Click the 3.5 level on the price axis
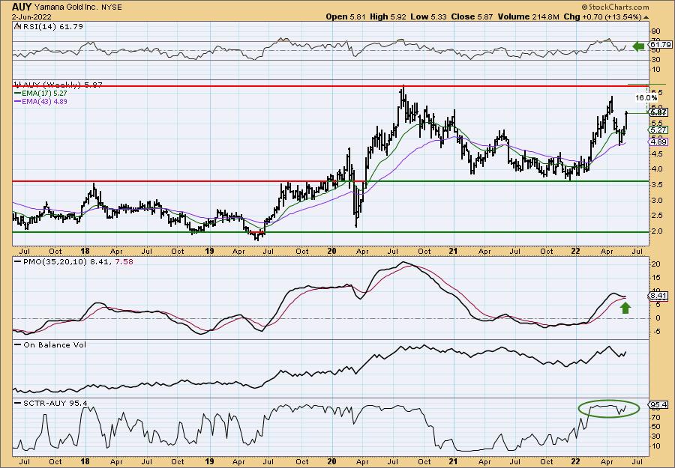Viewport: 675px width, 468px height. coord(657,185)
